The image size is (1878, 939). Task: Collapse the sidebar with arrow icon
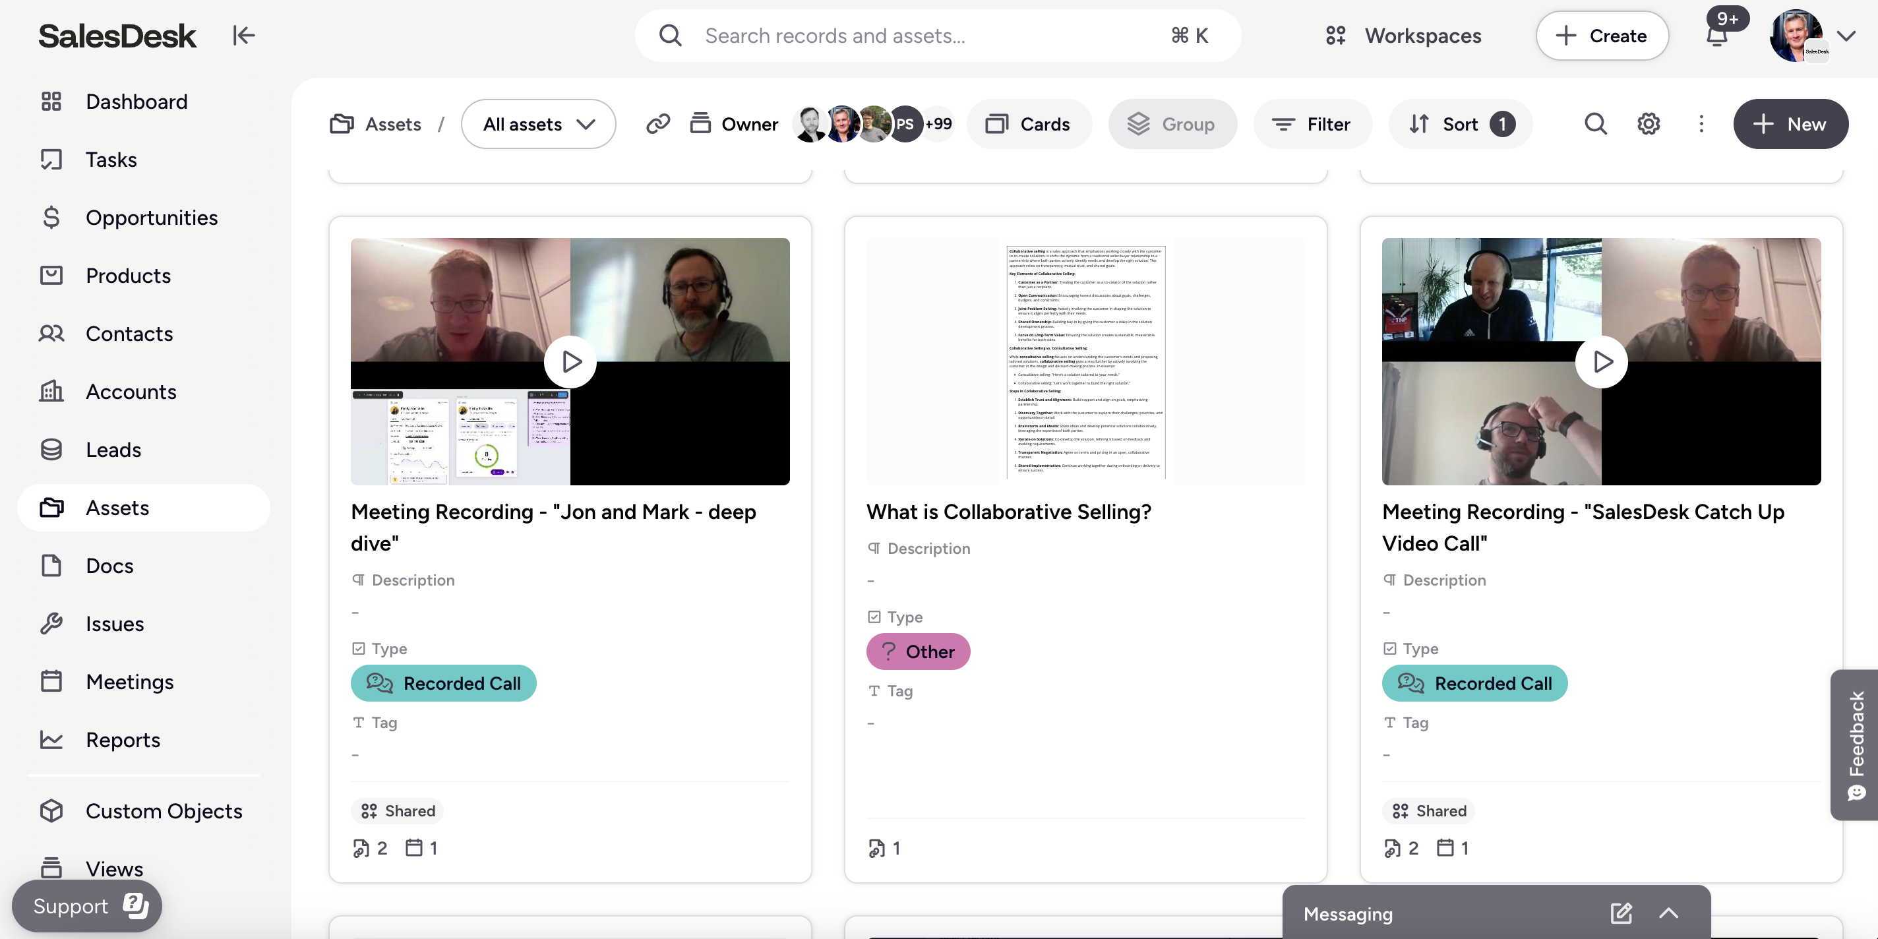point(243,35)
